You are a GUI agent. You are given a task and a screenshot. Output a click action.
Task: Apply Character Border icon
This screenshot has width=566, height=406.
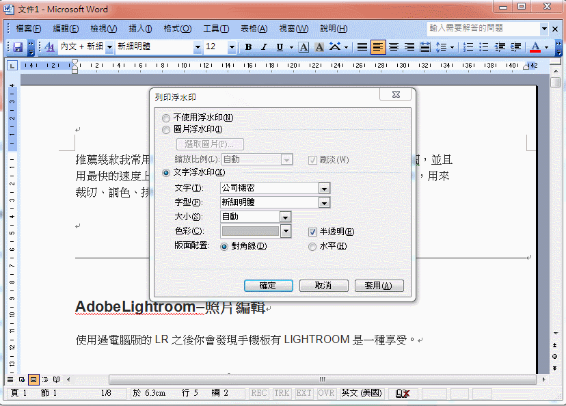coord(304,47)
